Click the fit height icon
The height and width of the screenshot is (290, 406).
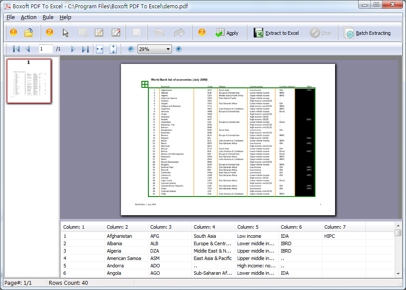click(113, 49)
